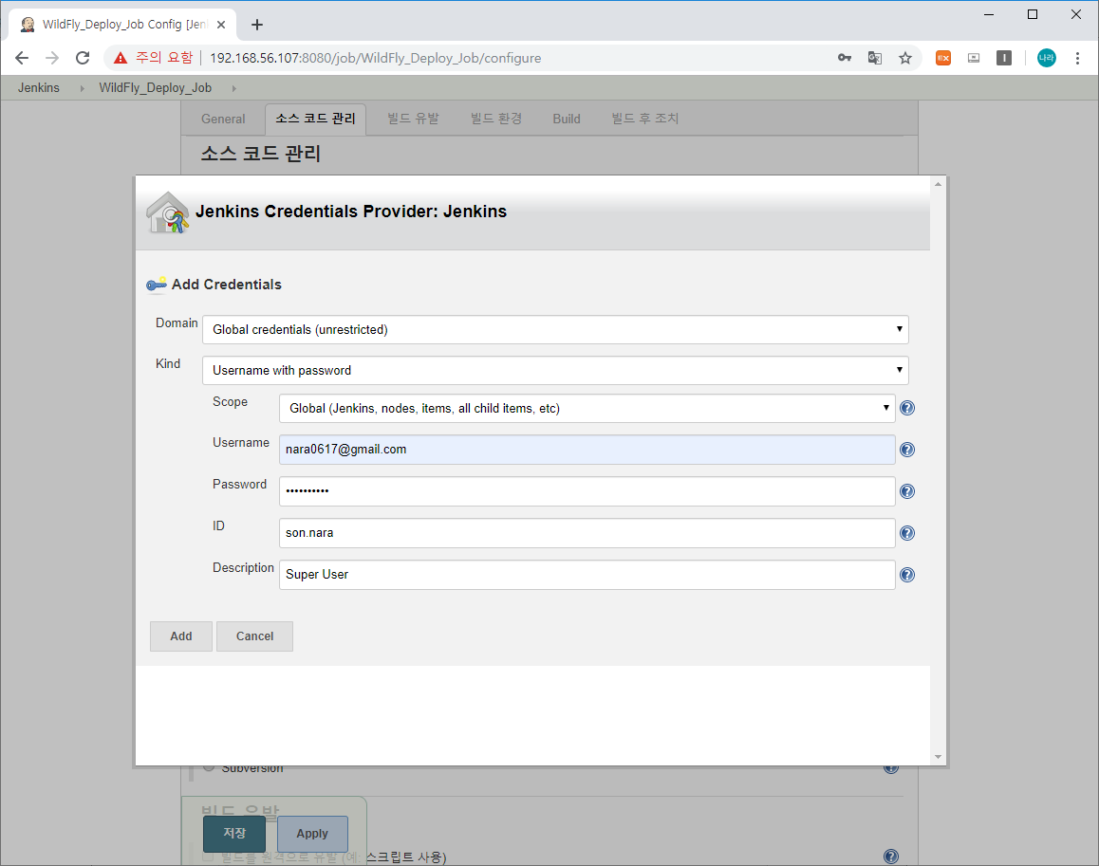This screenshot has height=866, width=1099.
Task: Close the WildFly_Deploy_Job Config tab
Action: point(221,25)
